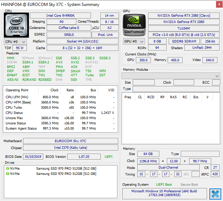
Task: Select the first Samsung SSD 970 PRO drive row
Action: pyautogui.click(x=60, y=169)
